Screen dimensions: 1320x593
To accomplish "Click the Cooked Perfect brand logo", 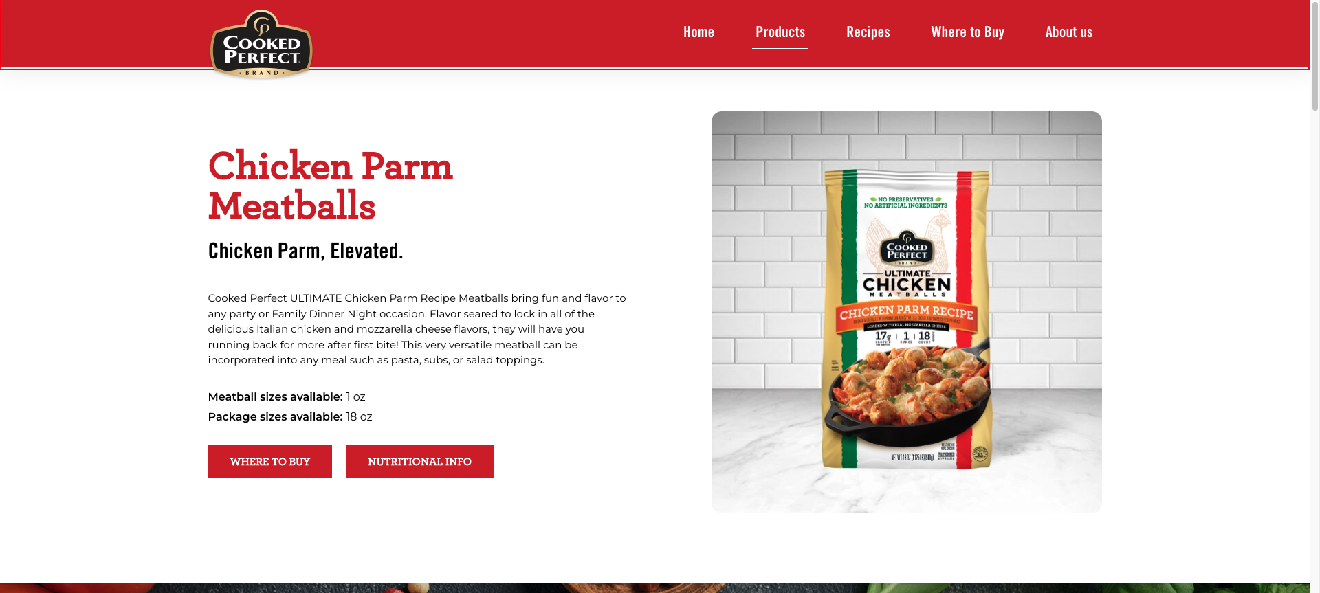I will (x=261, y=45).
